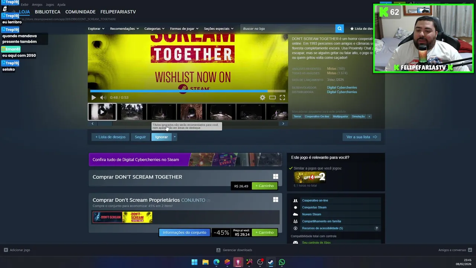Viewport: 476px width, 268px height.
Task: Click the Conquistas Steam feature icon
Action: coord(295,207)
